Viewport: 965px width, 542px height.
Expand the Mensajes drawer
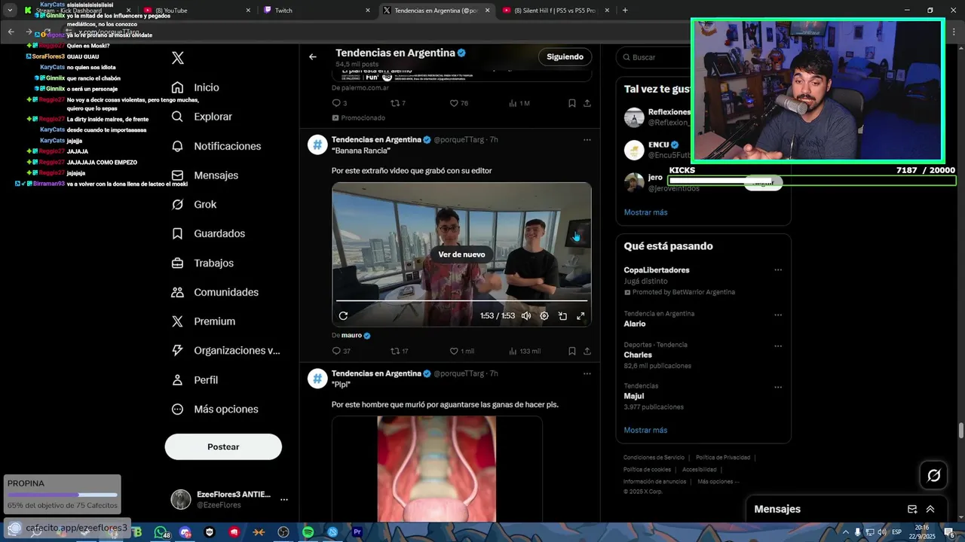tap(930, 509)
